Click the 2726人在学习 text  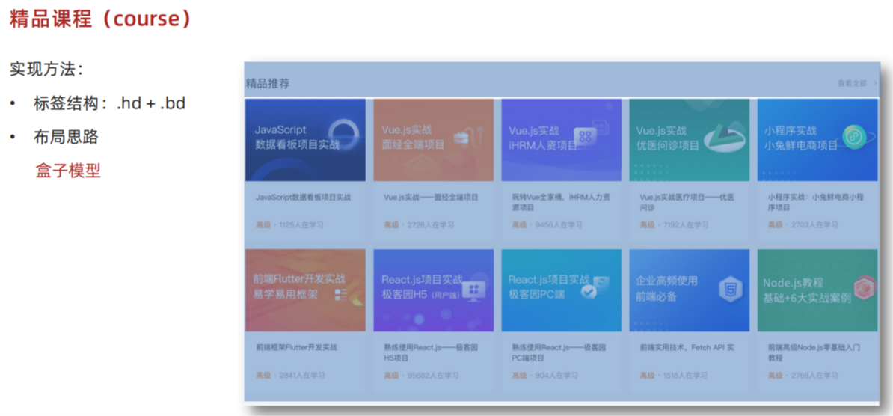(x=431, y=225)
